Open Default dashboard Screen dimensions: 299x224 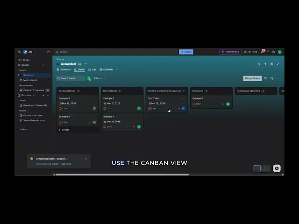coord(31,115)
